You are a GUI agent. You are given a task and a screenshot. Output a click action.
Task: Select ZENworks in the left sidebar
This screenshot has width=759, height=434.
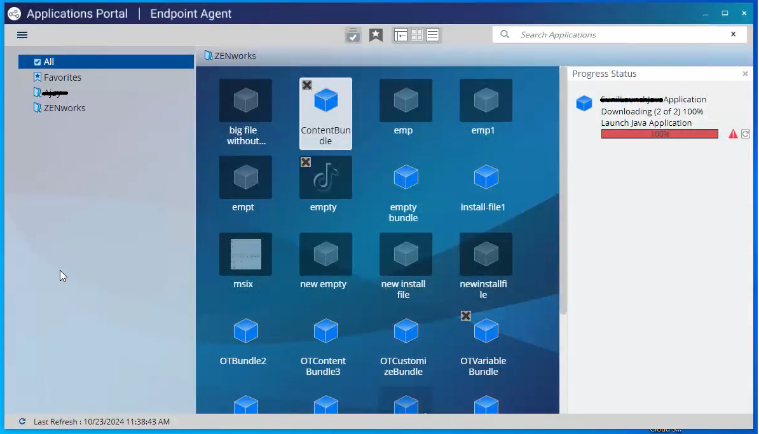64,107
